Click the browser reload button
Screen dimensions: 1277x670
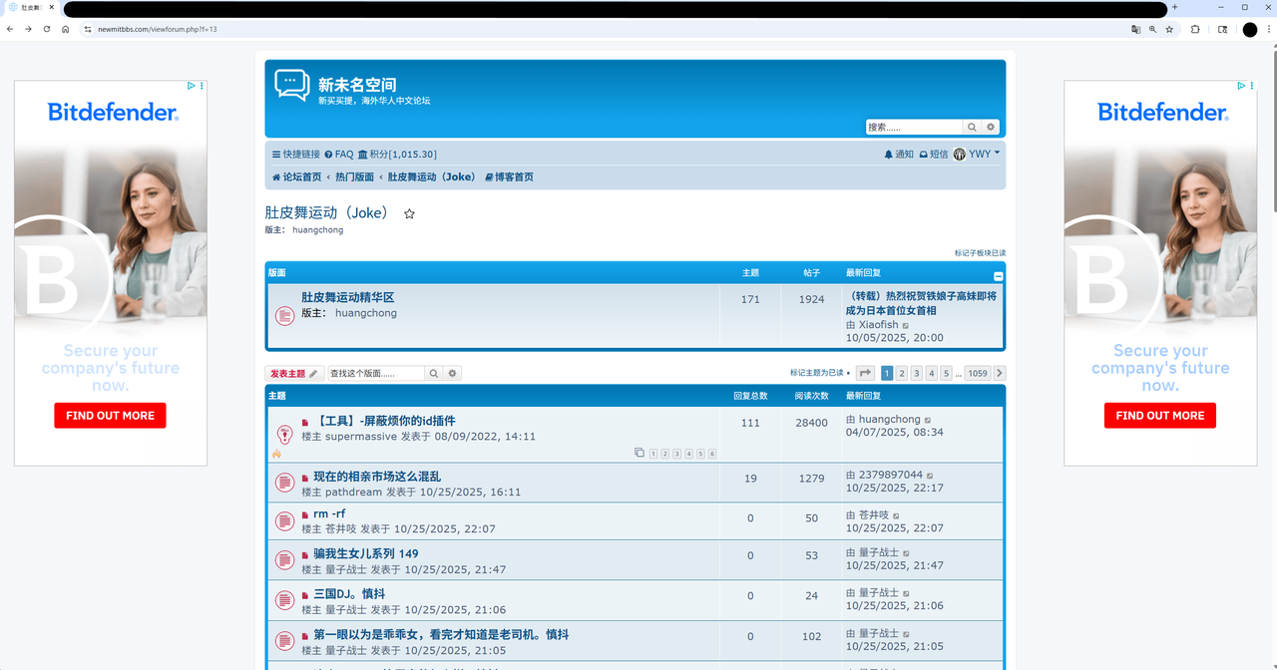(x=46, y=29)
